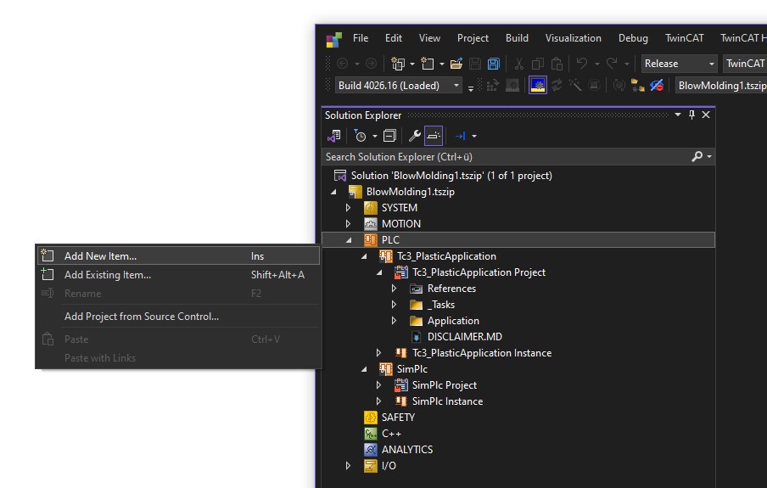Expand the MOTION node
Viewport: 767px width, 488px height.
tap(348, 224)
